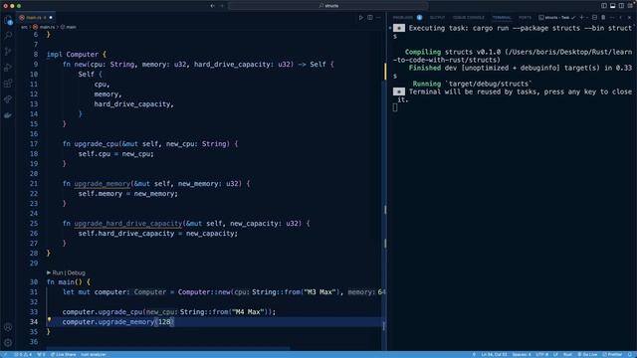637x358 pixels.
Task: Open the Source Control view
Action: tap(8, 52)
